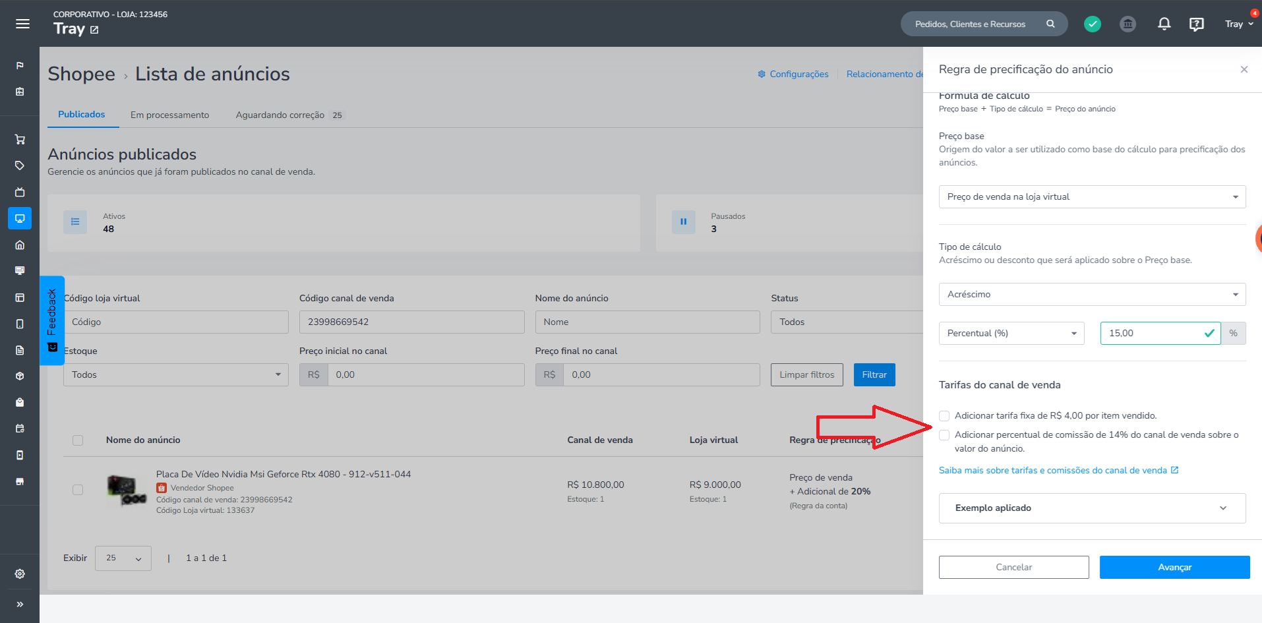Expand Exemplo aplicado section
1262x623 pixels.
(1092, 508)
